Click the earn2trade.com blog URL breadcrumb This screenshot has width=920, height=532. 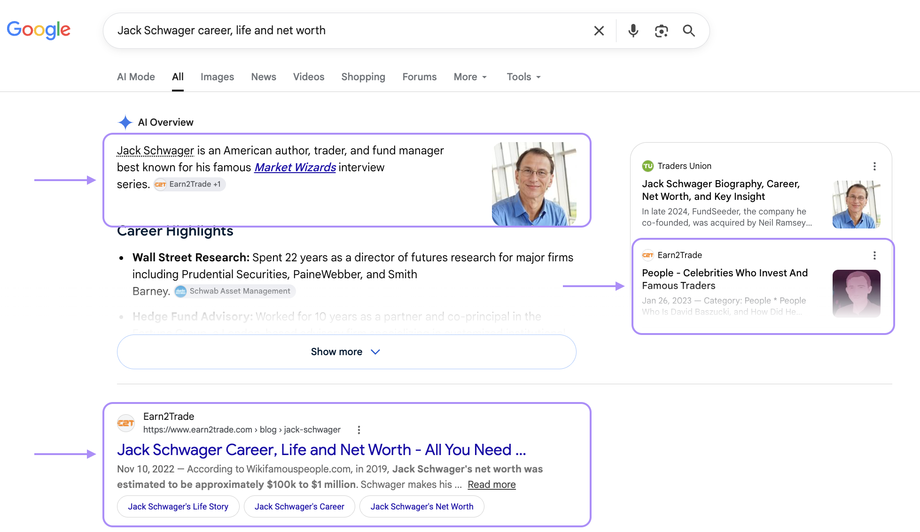242,430
